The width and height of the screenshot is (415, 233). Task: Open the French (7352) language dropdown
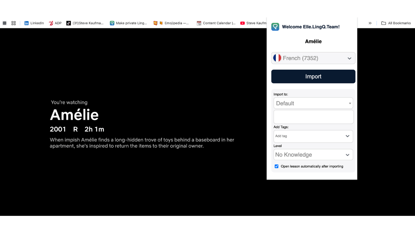pos(313,58)
